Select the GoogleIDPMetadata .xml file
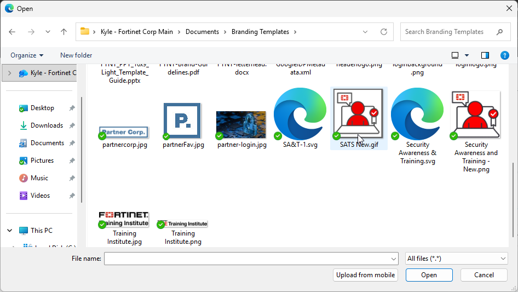Viewport: 518px width, 292px height. click(300, 69)
